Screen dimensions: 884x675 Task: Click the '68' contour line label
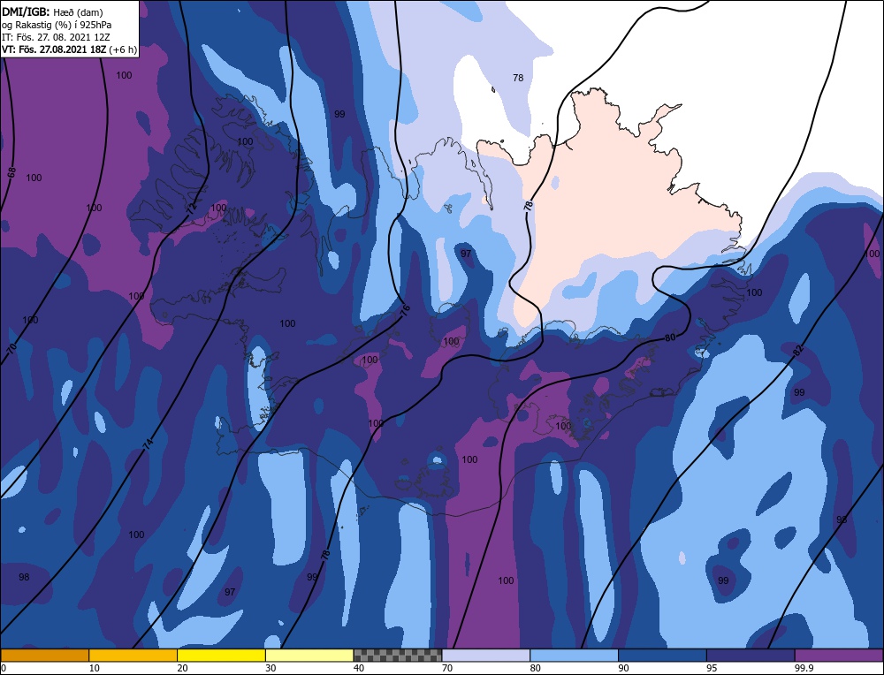(x=11, y=172)
